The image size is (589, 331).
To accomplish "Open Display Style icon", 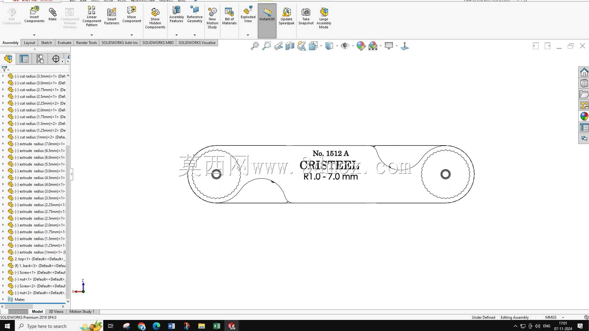I will tap(329, 46).
